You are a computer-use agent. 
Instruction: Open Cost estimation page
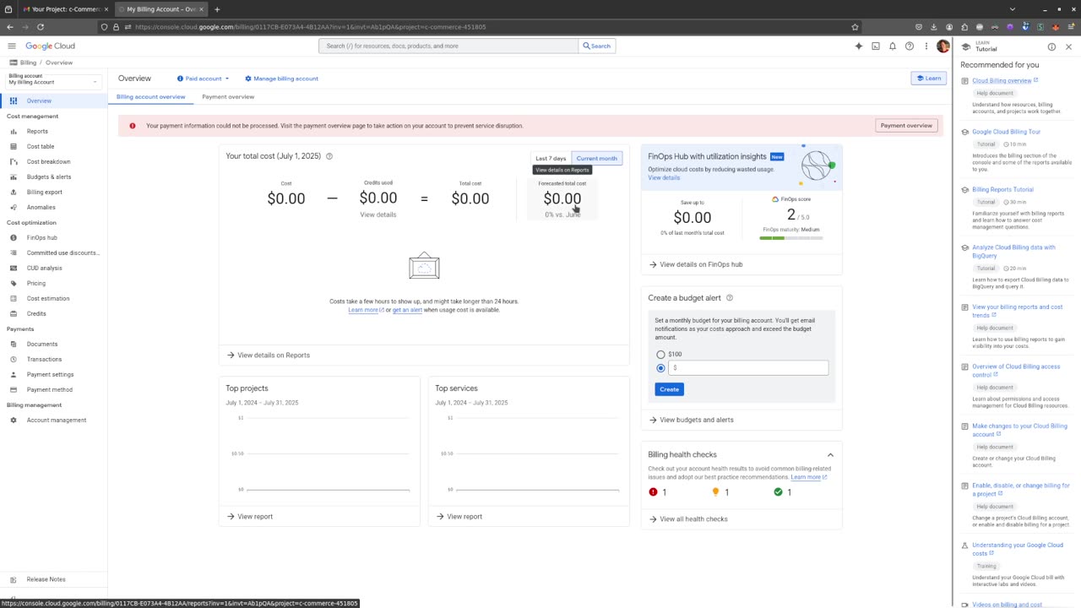pyautogui.click(x=48, y=298)
